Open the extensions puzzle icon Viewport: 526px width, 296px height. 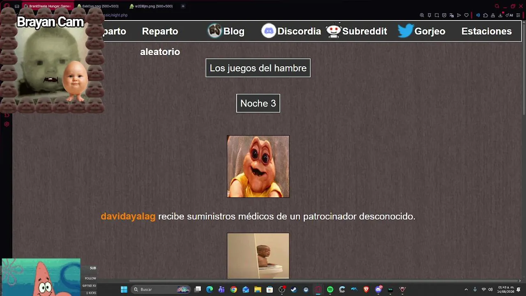(485, 15)
